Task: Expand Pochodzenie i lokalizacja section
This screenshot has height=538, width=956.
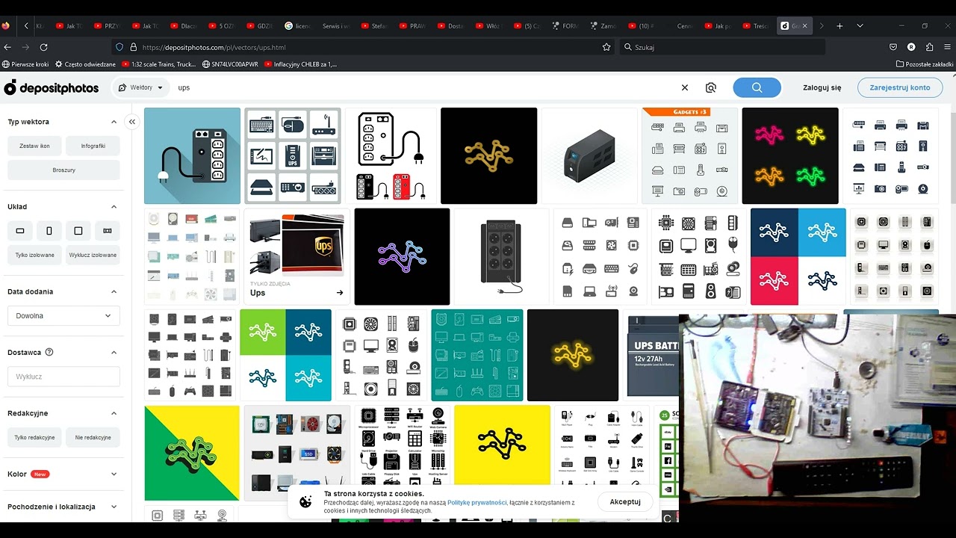Action: (114, 507)
